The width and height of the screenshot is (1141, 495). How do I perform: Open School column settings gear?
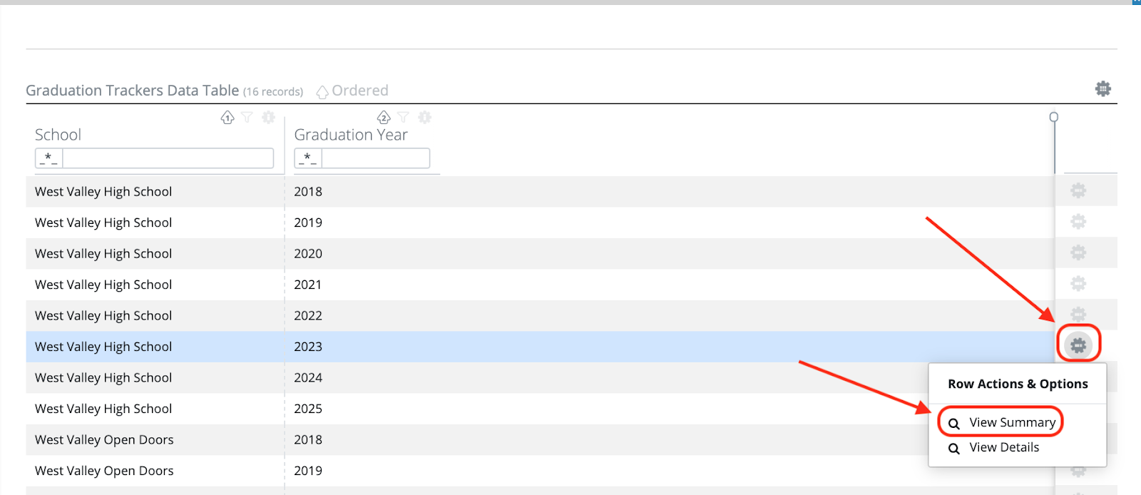[x=268, y=117]
